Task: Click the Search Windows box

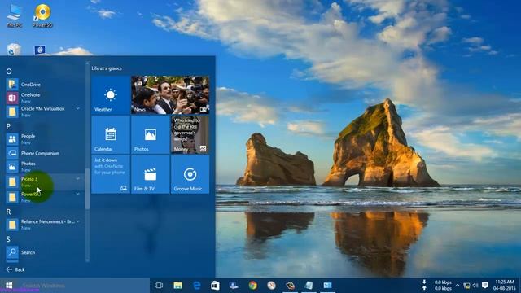Action: (x=83, y=286)
